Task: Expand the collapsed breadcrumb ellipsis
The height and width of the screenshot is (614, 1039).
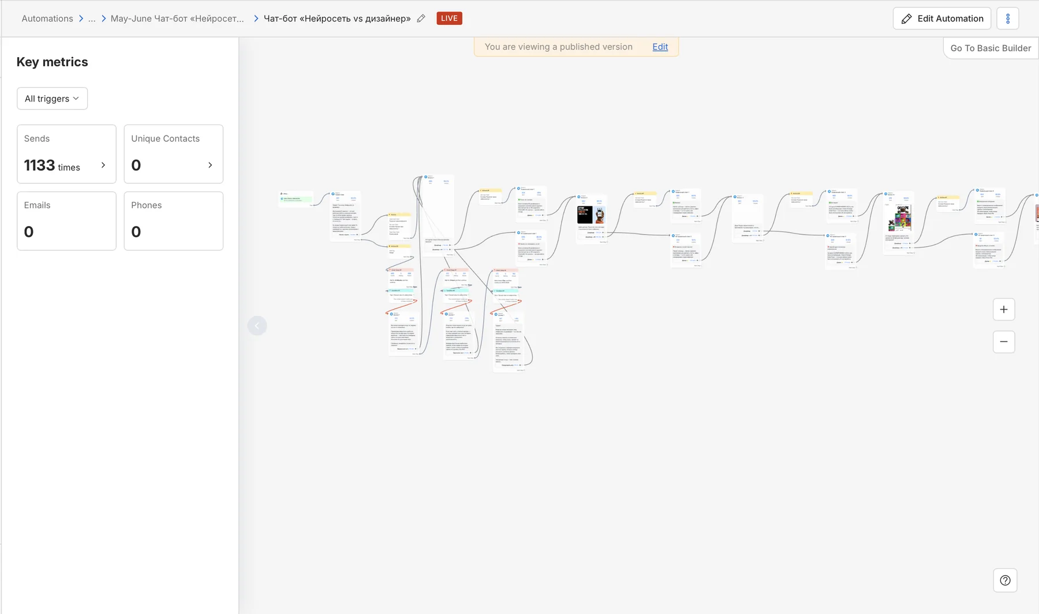Action: pos(92,18)
